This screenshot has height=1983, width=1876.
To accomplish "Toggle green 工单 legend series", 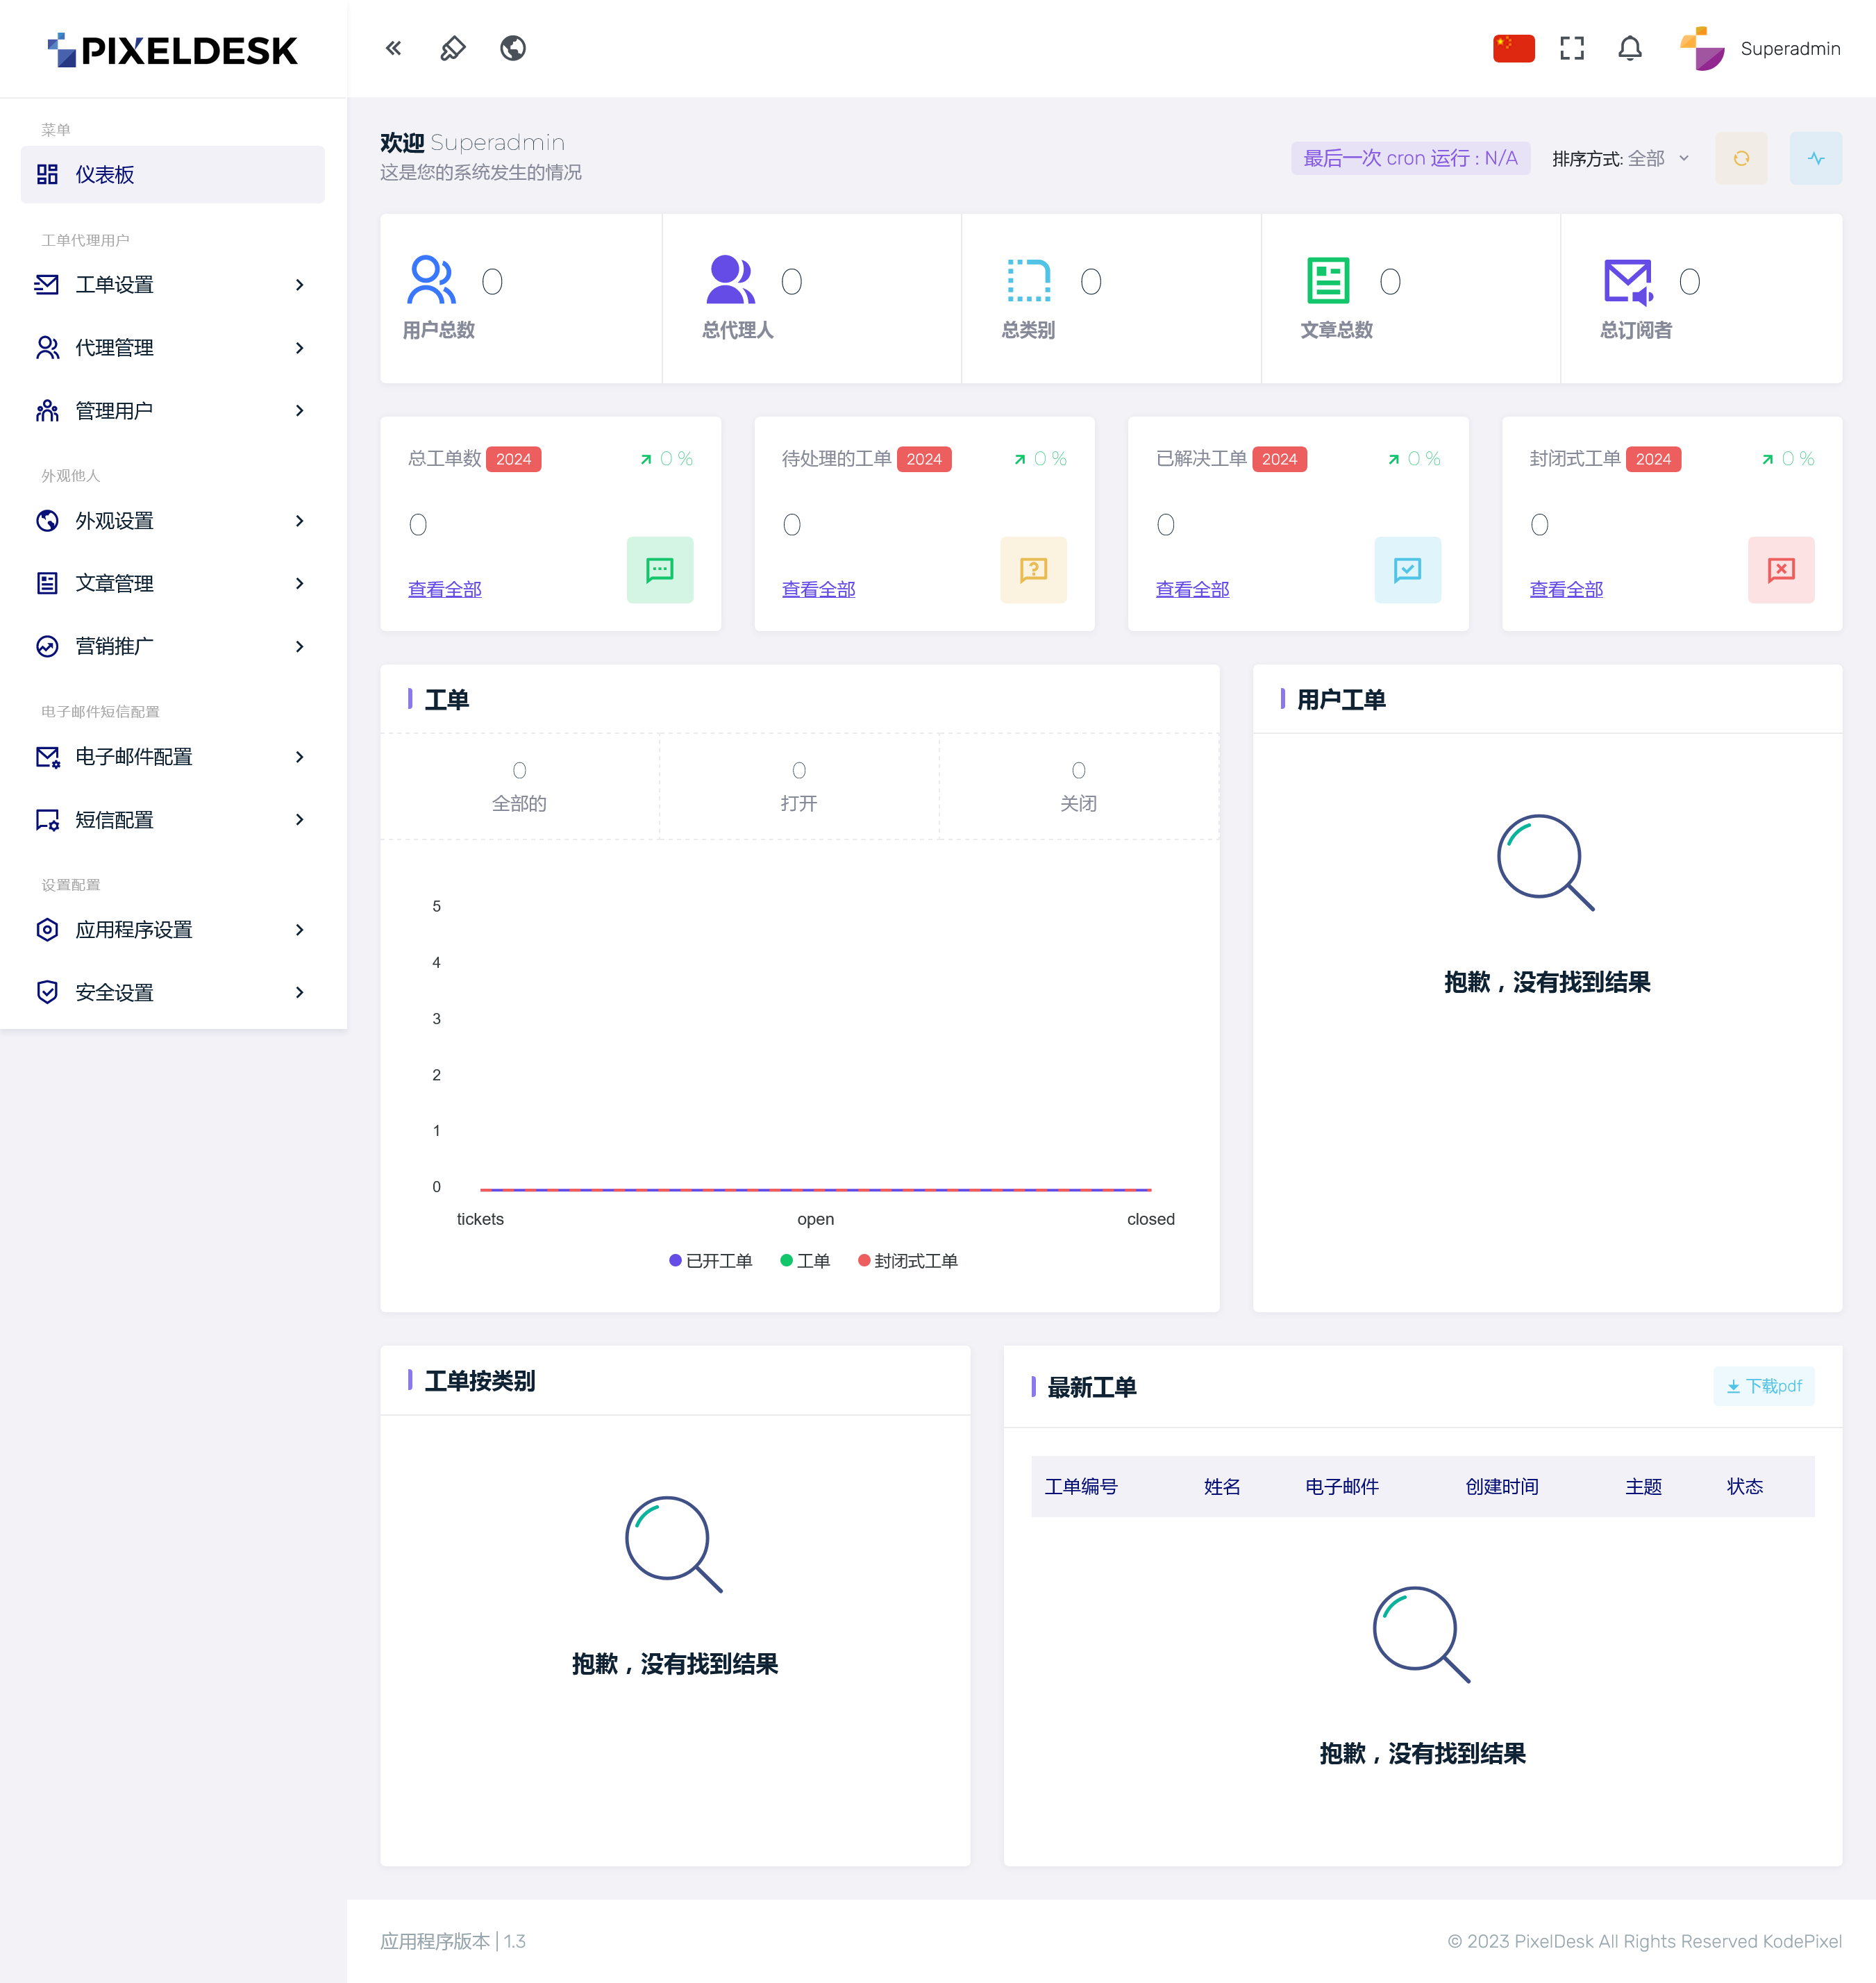I will point(806,1261).
